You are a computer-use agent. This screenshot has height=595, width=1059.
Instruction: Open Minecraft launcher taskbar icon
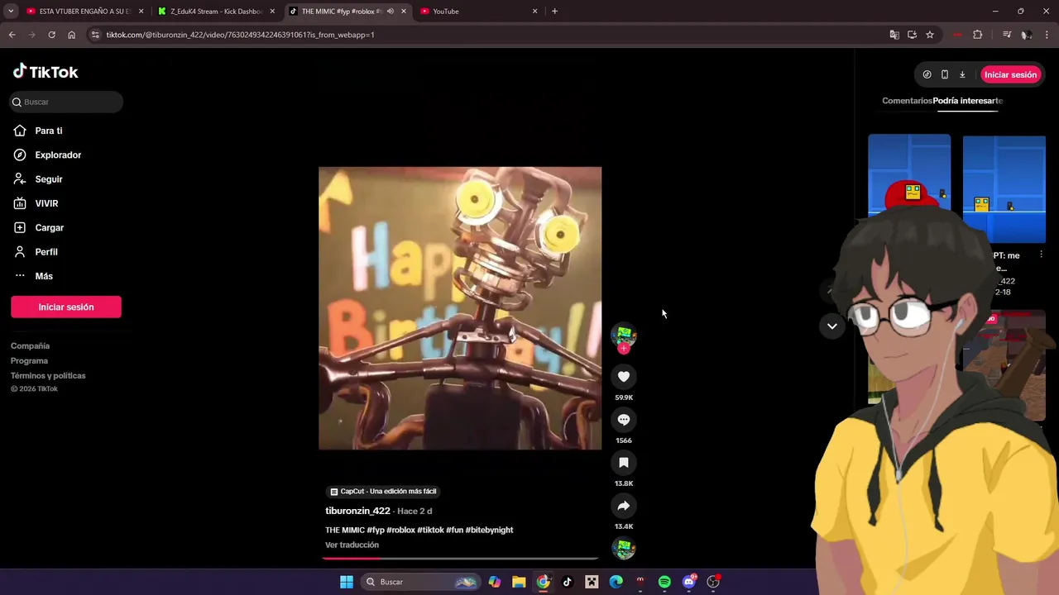click(592, 582)
